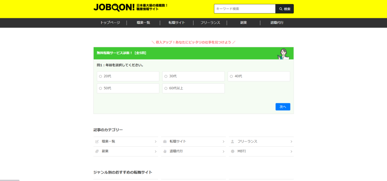The image size is (387, 181).
Task: Go to 退職代行 in the navigation bar
Action: (277, 23)
